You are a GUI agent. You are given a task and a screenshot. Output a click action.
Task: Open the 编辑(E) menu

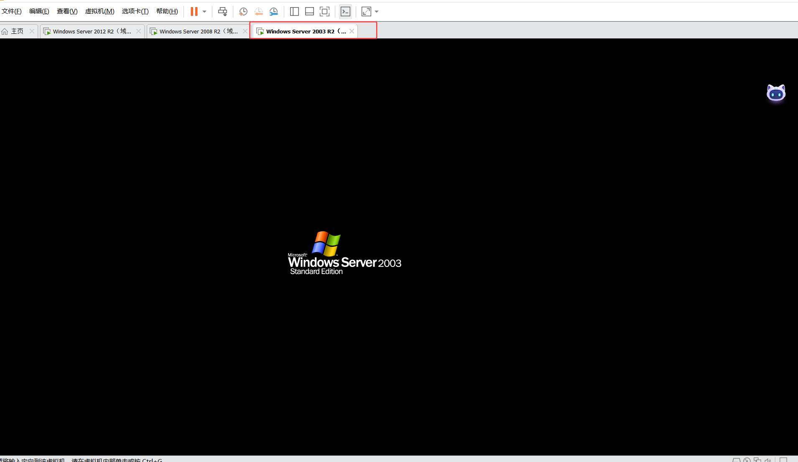click(39, 11)
